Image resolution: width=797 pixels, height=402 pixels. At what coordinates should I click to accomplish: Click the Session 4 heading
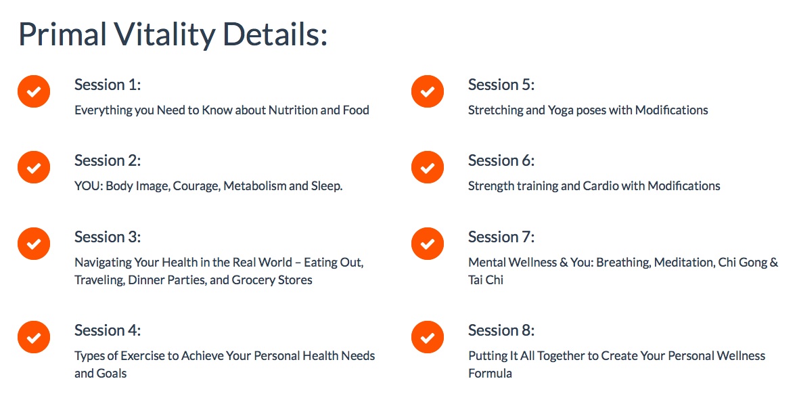click(108, 330)
